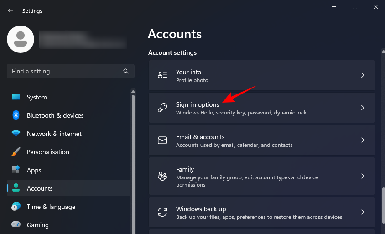
Task: Click the Time & language globe icon
Action: (x=16, y=207)
